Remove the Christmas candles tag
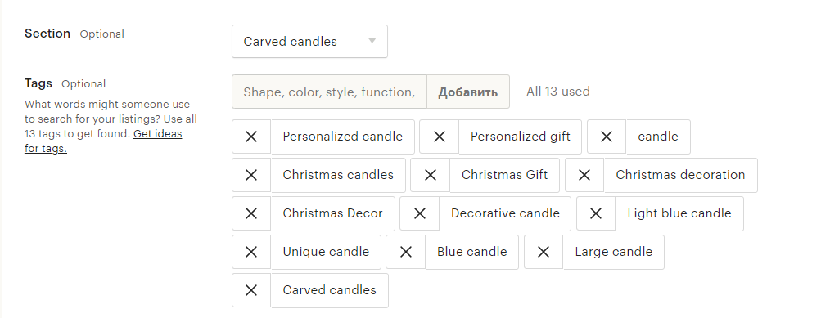Viewport: 821px width, 318px height. [251, 175]
